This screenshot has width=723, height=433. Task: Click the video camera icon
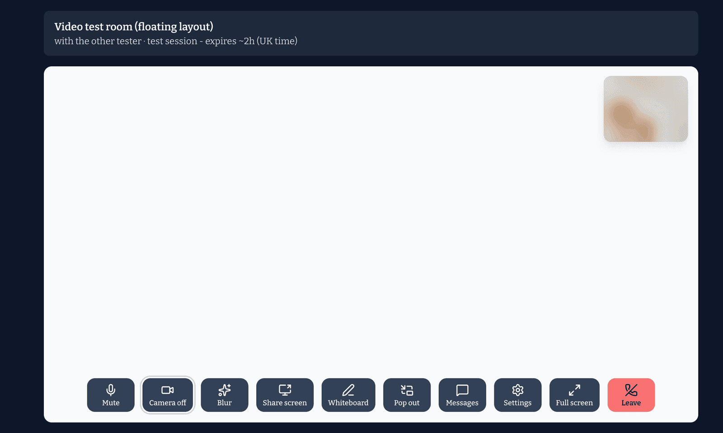[168, 390]
